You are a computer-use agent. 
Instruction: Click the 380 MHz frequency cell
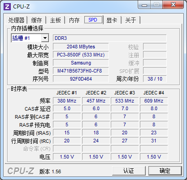click(x=67, y=101)
